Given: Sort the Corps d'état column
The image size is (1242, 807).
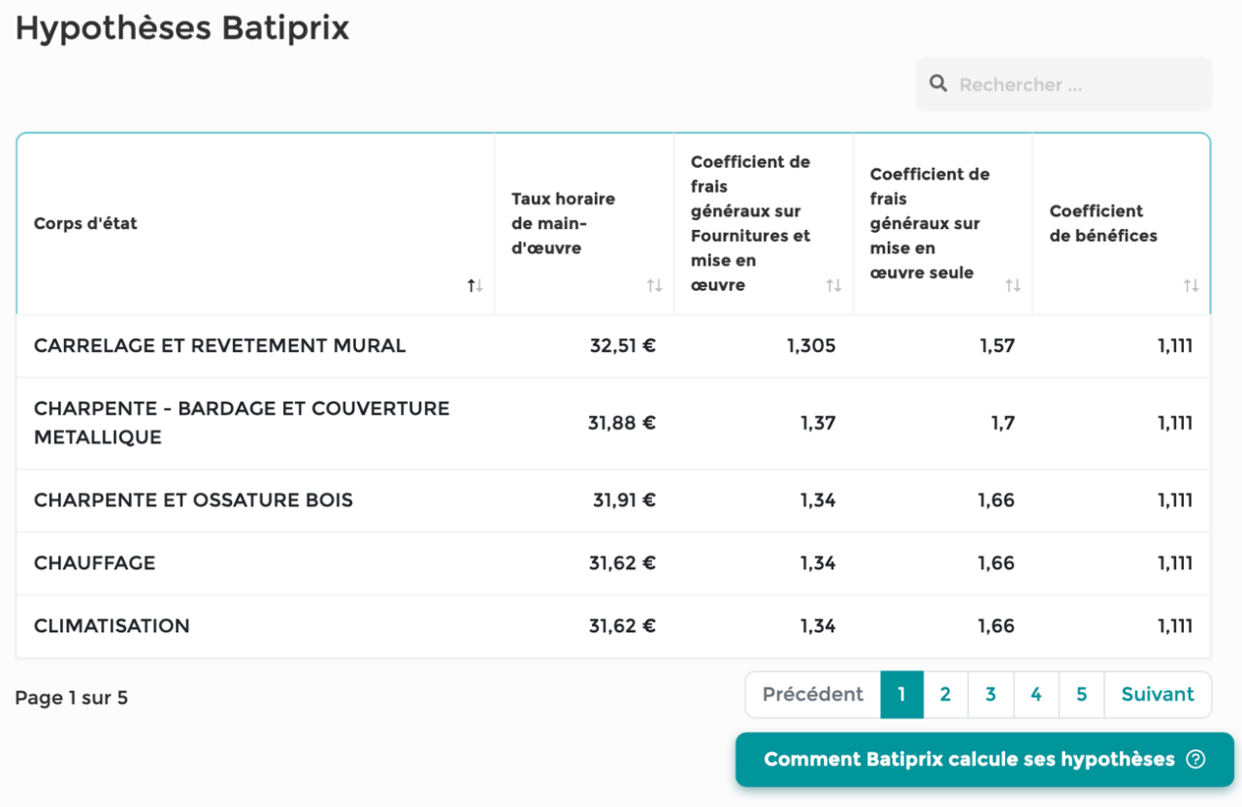Looking at the screenshot, I should click(474, 285).
